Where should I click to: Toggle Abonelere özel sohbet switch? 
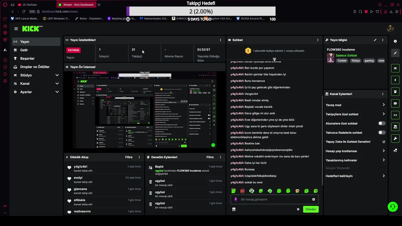click(382, 123)
